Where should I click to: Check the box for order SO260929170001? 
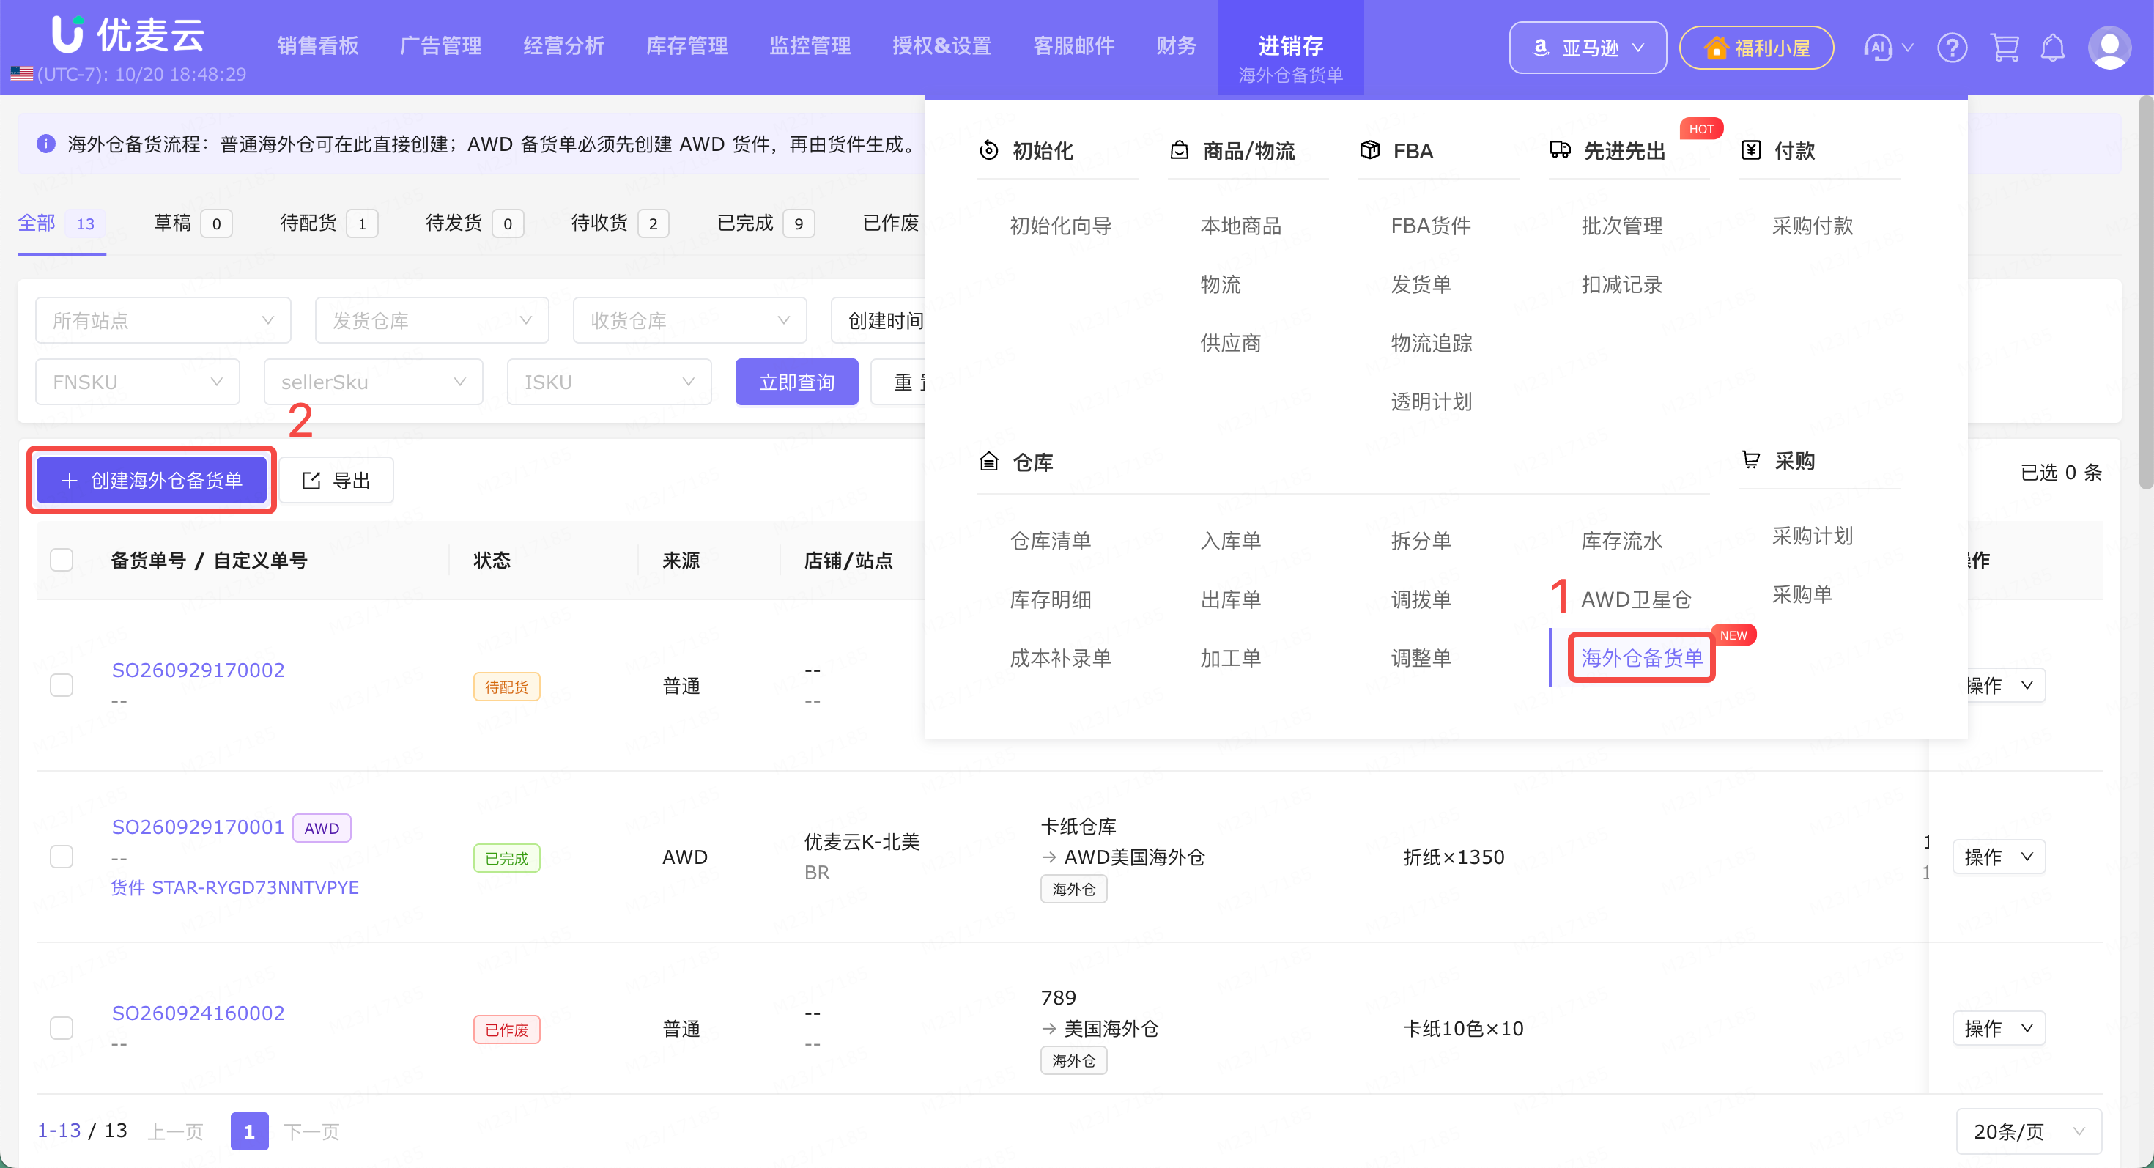click(x=62, y=856)
